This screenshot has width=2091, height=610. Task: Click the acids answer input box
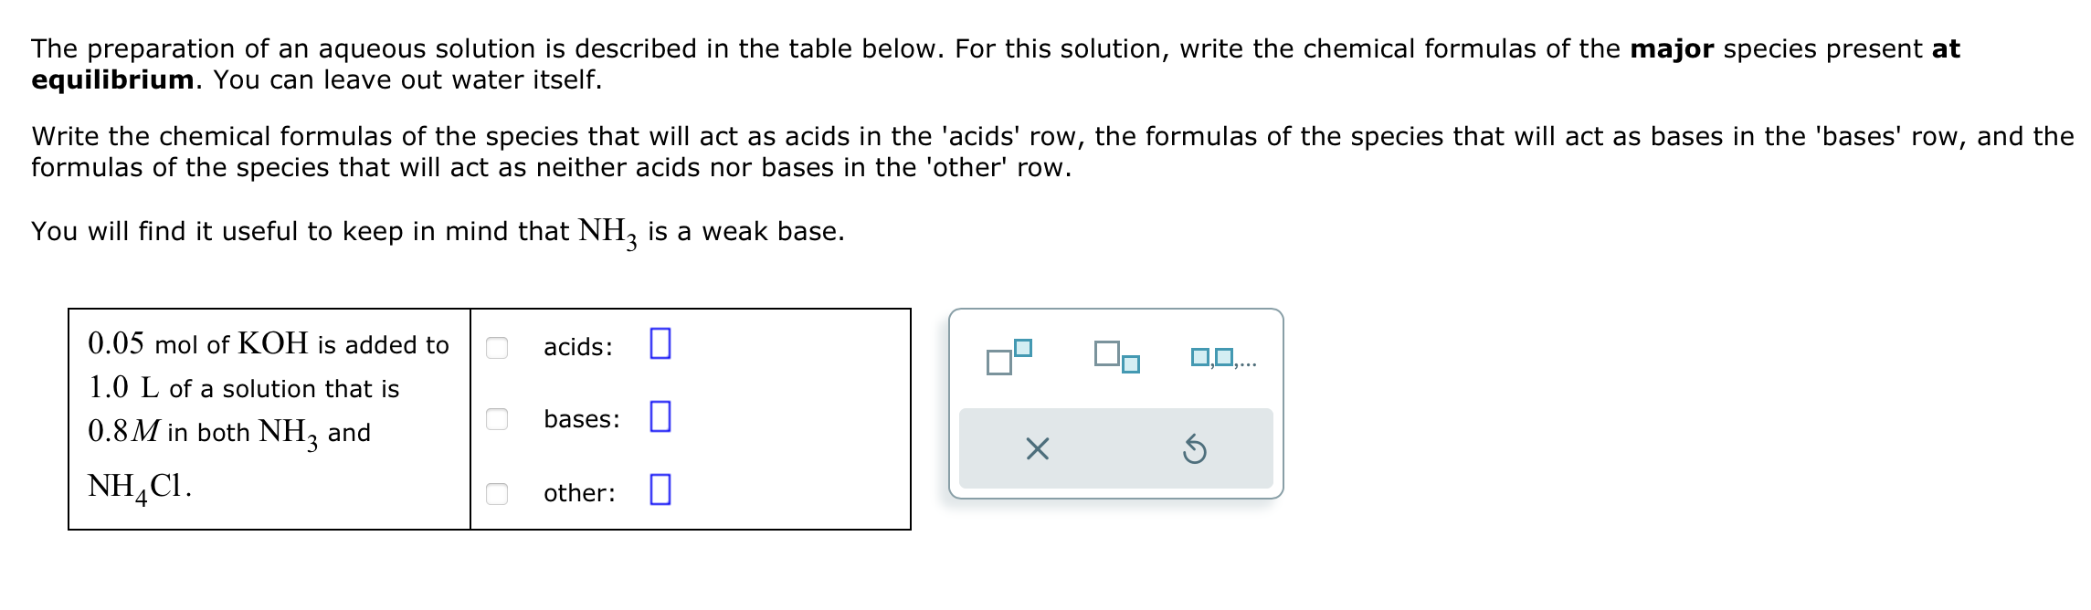tap(660, 345)
